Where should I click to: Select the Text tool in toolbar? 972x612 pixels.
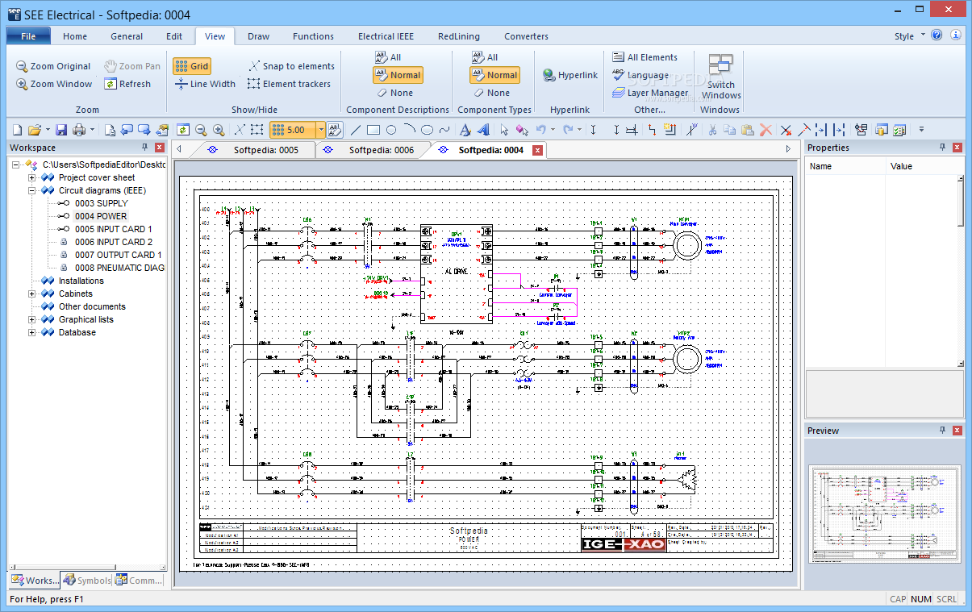click(x=465, y=130)
